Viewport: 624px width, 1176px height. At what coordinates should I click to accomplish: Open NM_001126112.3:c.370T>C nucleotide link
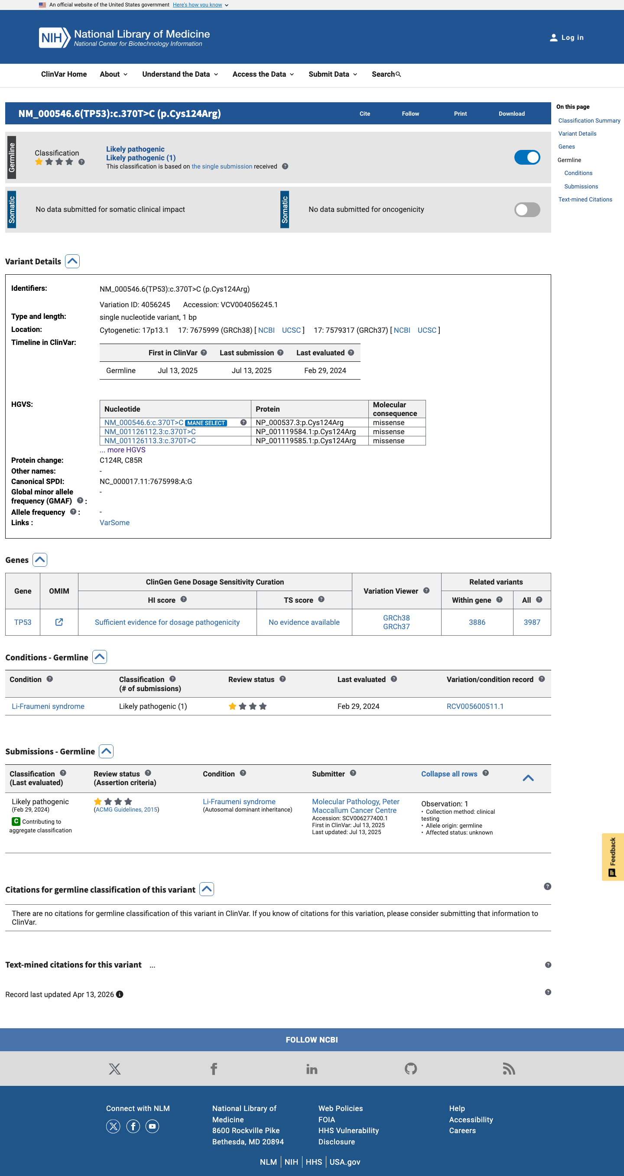click(x=150, y=432)
